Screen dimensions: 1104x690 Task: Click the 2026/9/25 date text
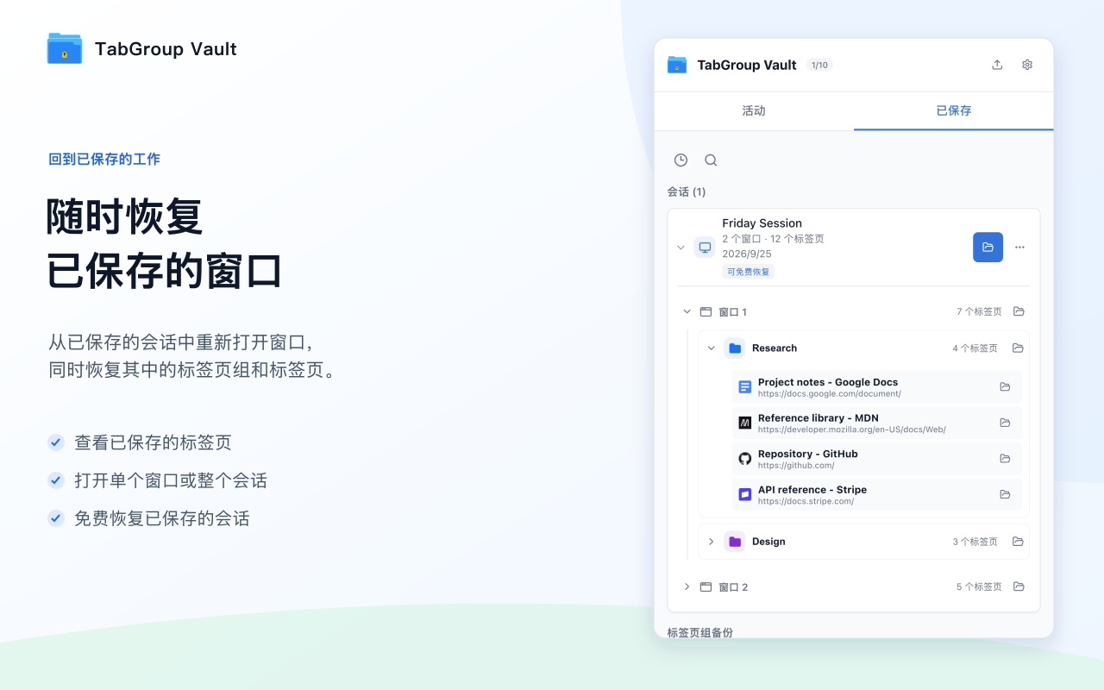click(x=747, y=254)
